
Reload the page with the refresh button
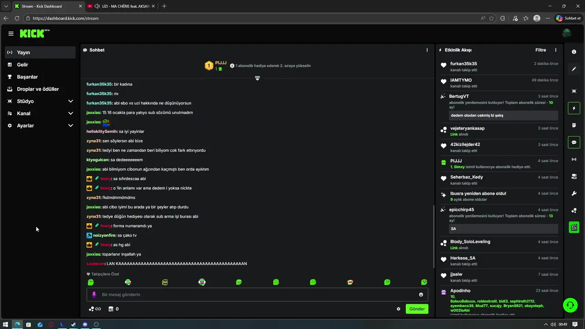(17, 18)
